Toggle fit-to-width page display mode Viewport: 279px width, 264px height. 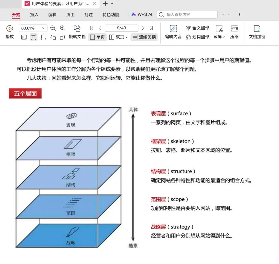(x=43, y=37)
